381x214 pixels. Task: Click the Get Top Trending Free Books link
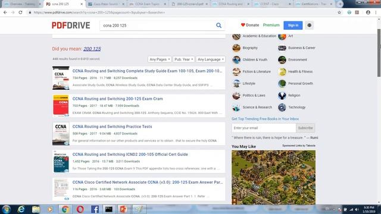265,119
